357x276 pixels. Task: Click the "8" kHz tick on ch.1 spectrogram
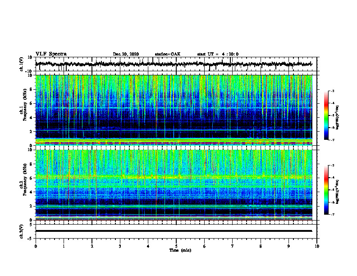click(x=32, y=89)
